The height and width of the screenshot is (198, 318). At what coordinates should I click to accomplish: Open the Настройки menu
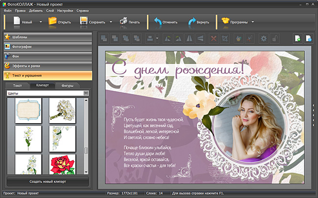click(x=65, y=11)
